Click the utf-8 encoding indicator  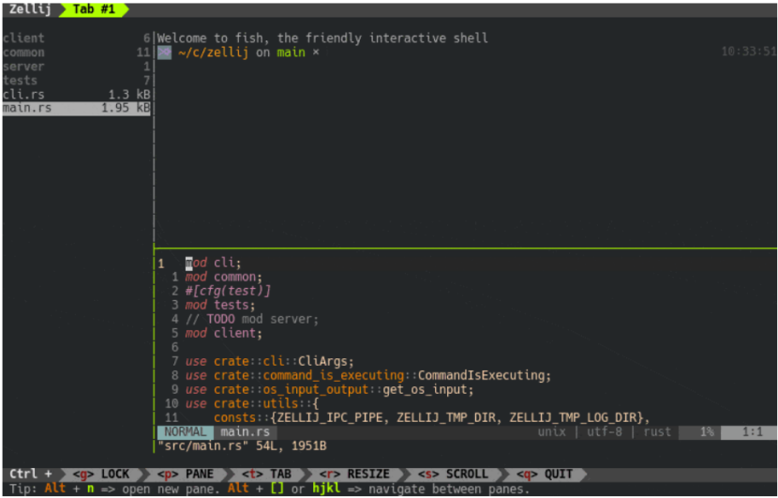605,432
